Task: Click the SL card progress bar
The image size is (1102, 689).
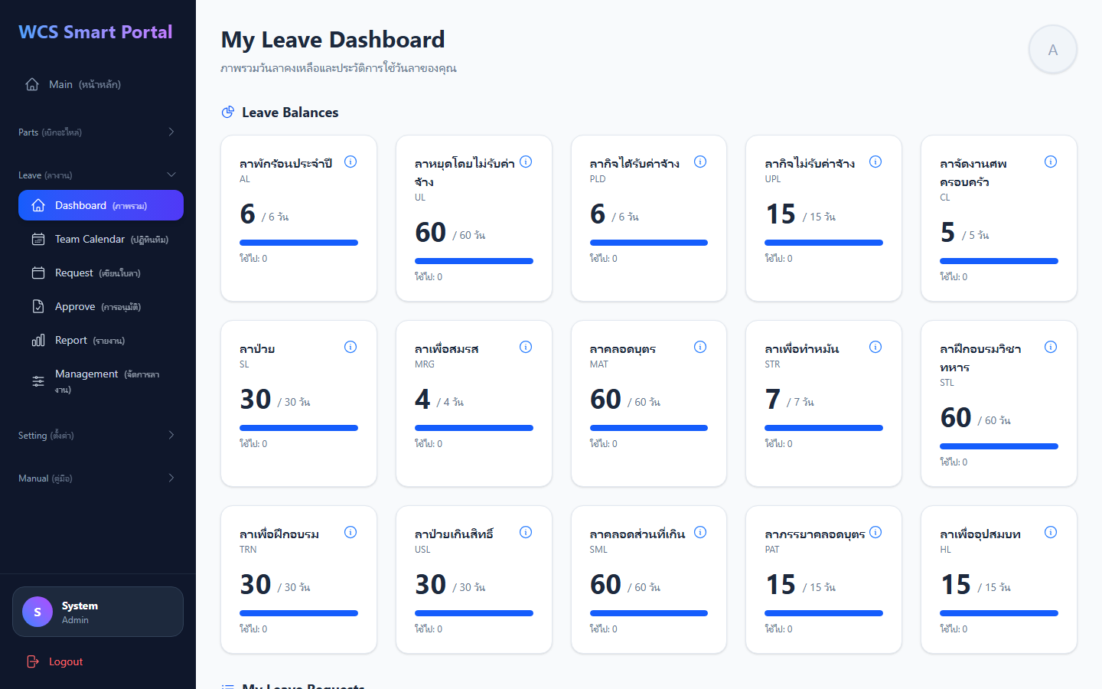Action: [x=299, y=428]
